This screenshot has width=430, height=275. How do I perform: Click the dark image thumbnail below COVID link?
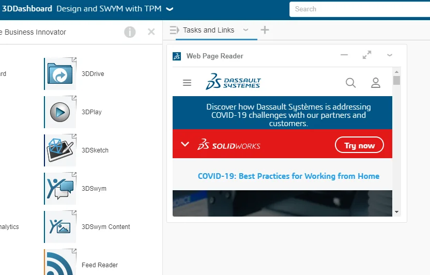282,203
